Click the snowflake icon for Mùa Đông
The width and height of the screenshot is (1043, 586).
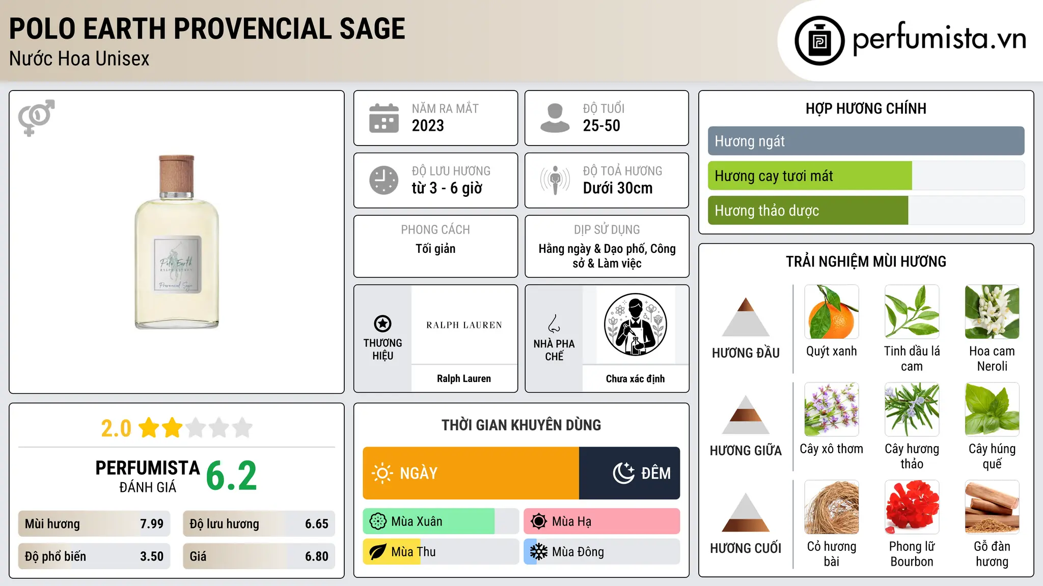[539, 552]
